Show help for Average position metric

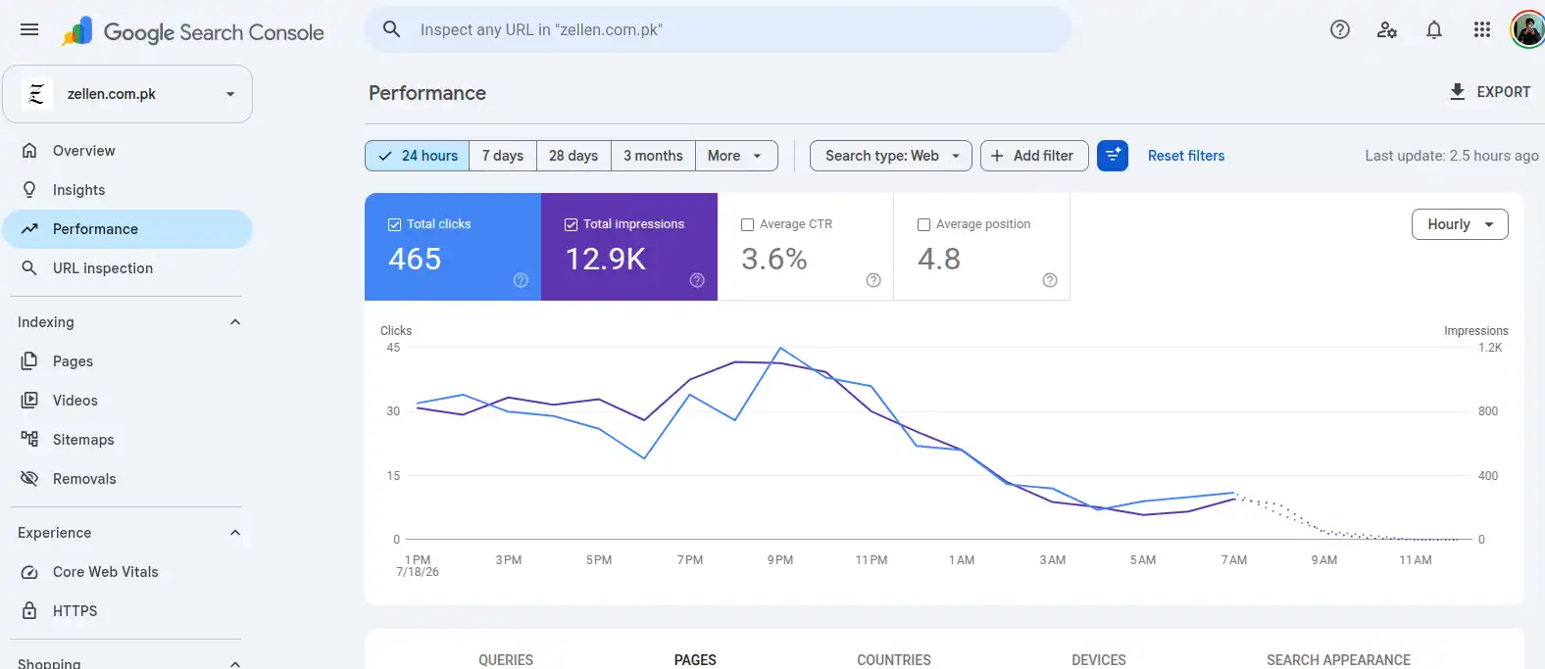[x=1050, y=280]
